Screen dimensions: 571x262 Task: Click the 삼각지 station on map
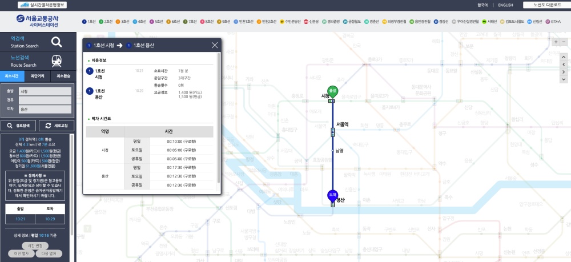pos(349,175)
